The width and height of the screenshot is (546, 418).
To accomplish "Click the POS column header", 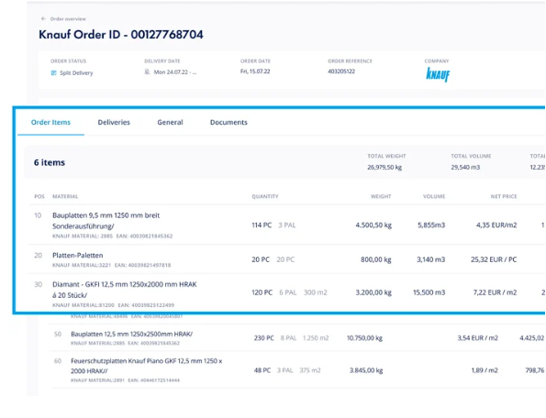I will (x=39, y=196).
